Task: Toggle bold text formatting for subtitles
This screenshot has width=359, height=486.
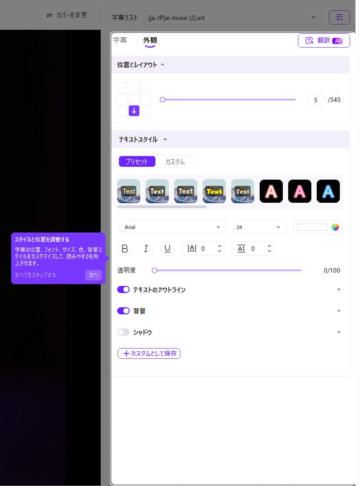Action: coord(125,249)
